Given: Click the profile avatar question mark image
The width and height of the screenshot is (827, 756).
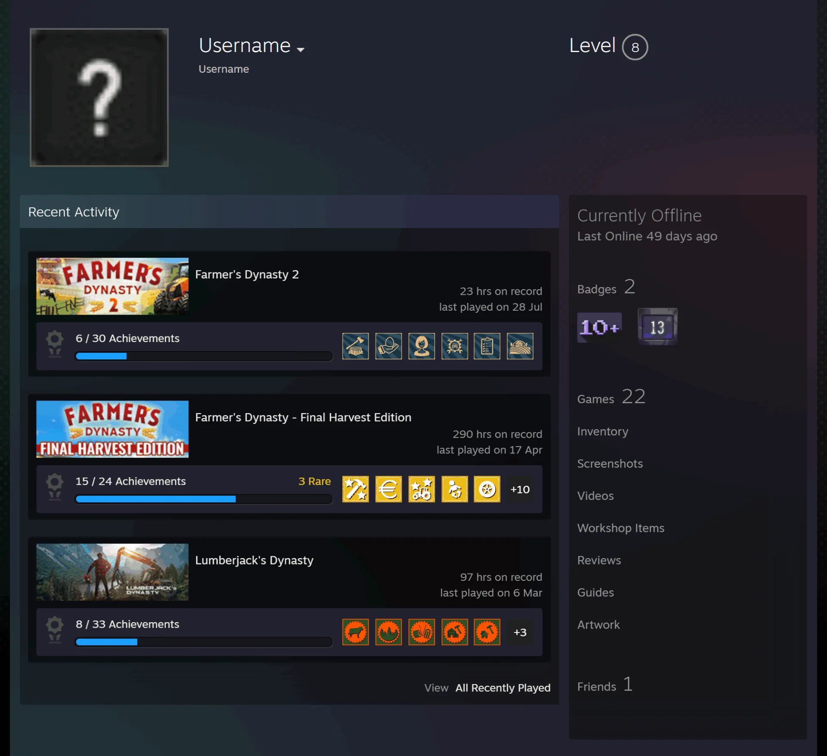Looking at the screenshot, I should [x=99, y=97].
